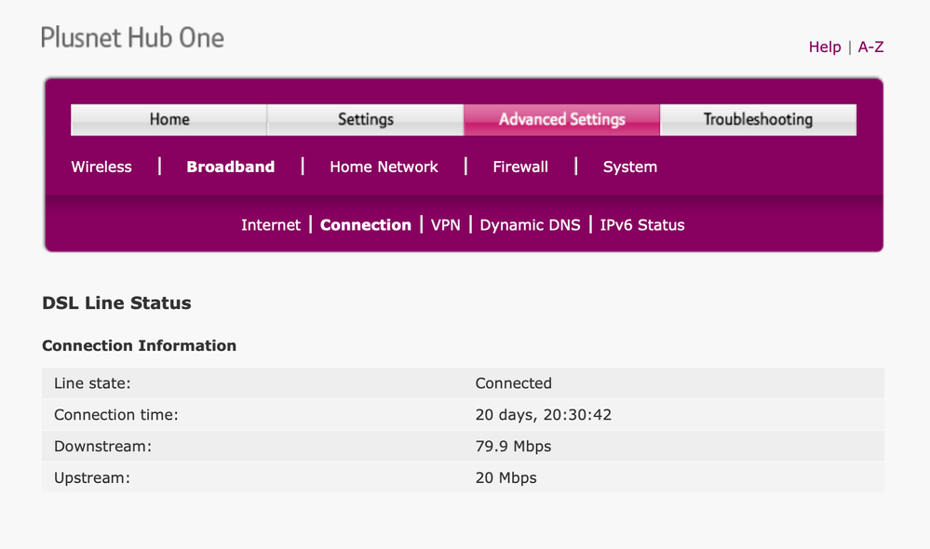Open the Firewall section
This screenshot has height=549, width=930.
point(519,167)
